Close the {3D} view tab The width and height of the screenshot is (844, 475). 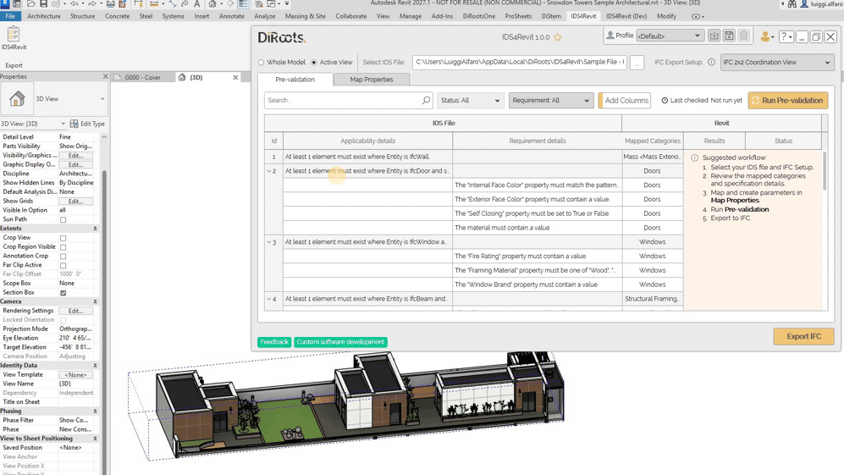click(x=235, y=78)
